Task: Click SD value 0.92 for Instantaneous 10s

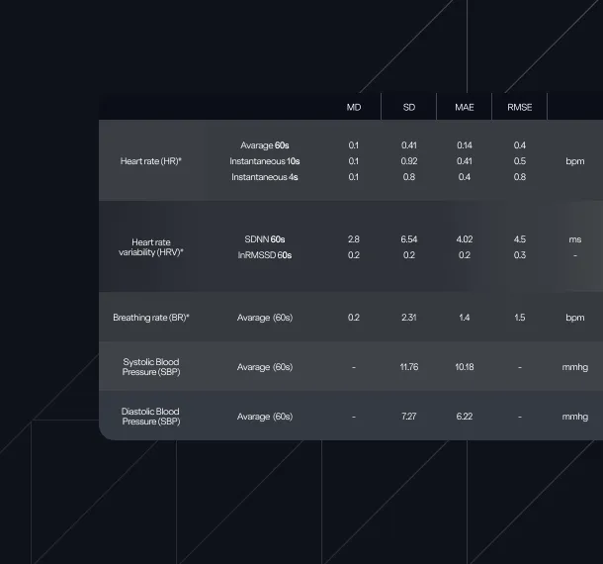Action: click(x=409, y=161)
